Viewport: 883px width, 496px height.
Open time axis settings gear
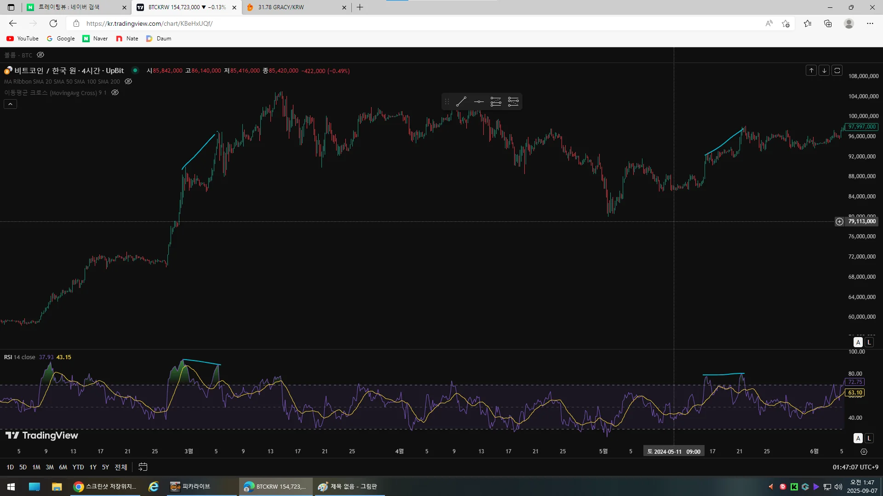[x=864, y=451]
